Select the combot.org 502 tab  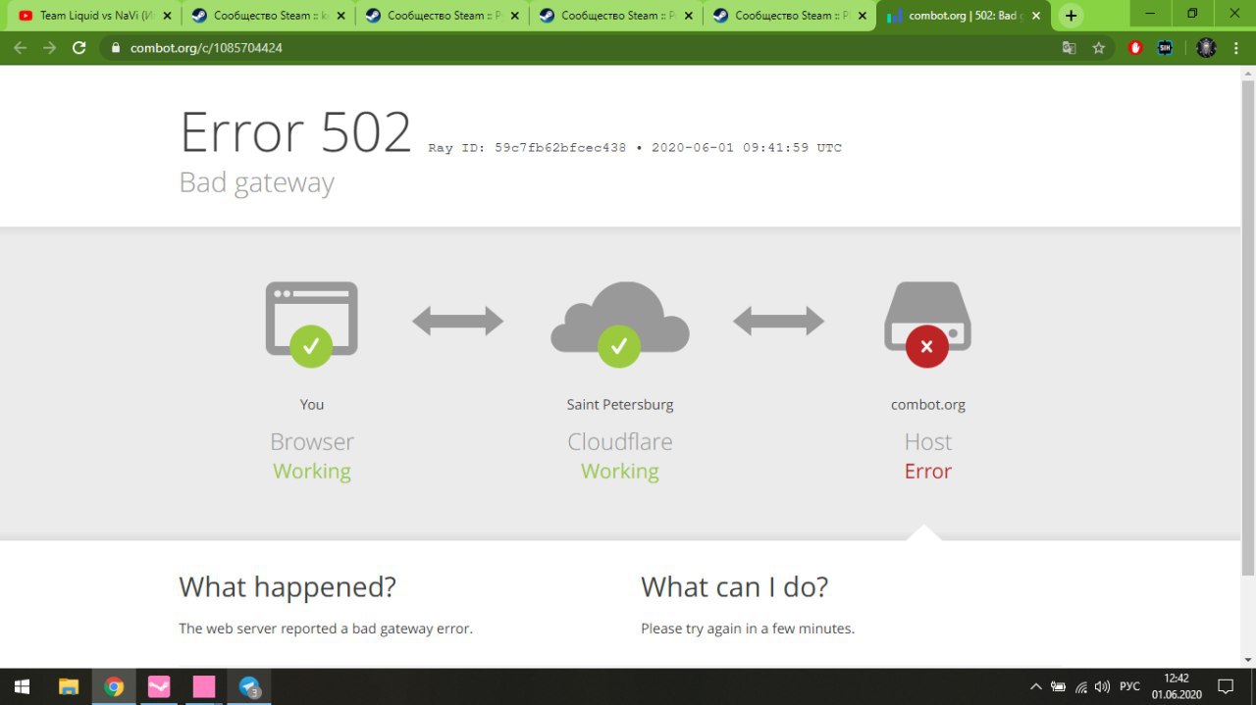[x=963, y=16]
